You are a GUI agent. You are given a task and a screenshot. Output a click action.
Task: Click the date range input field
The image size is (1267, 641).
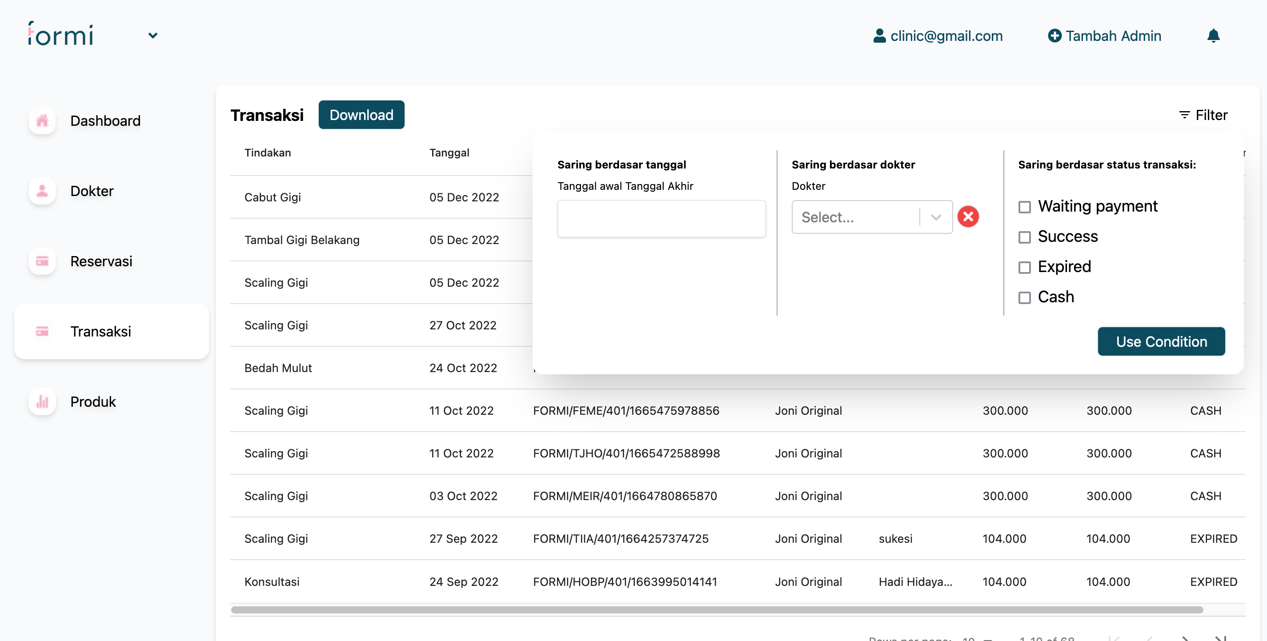click(661, 219)
